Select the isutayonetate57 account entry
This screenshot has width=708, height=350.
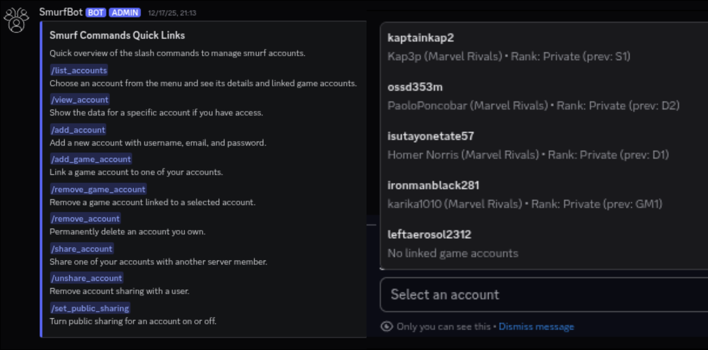pyautogui.click(x=431, y=136)
